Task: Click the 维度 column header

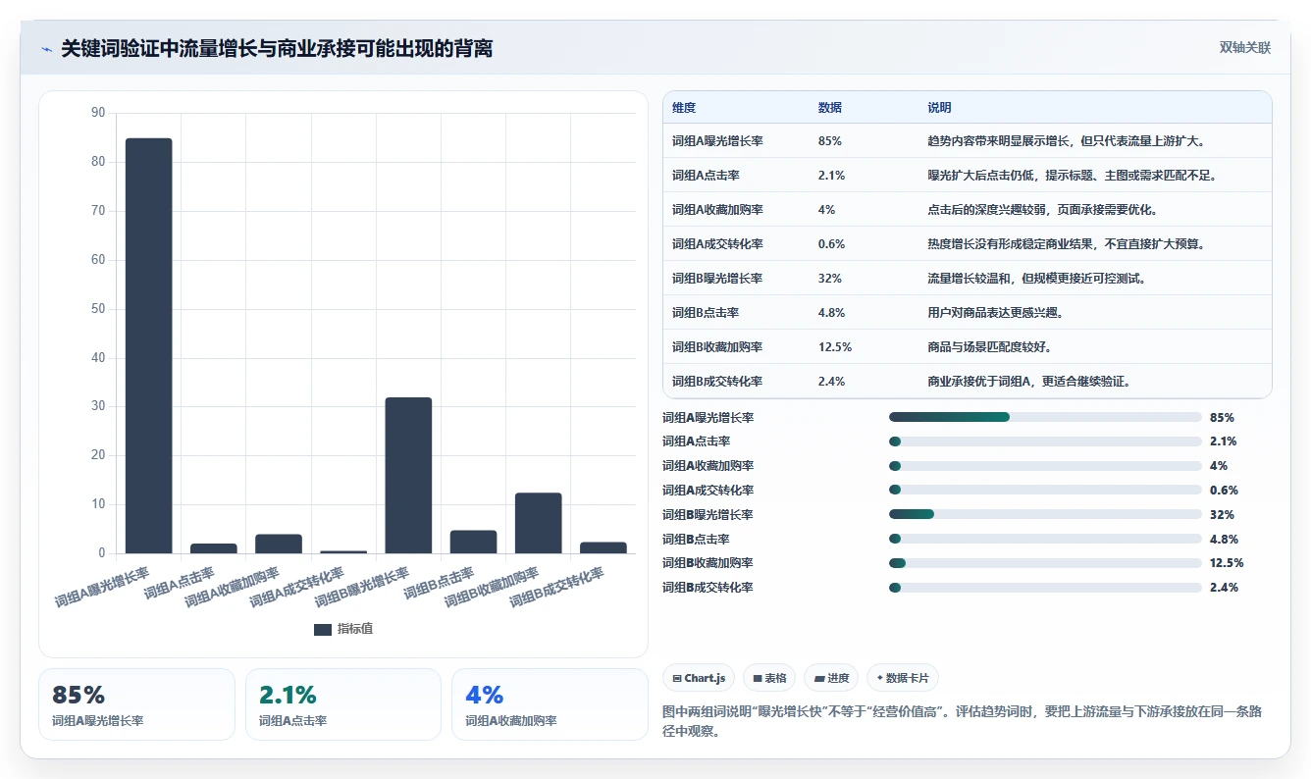Action: pos(684,108)
